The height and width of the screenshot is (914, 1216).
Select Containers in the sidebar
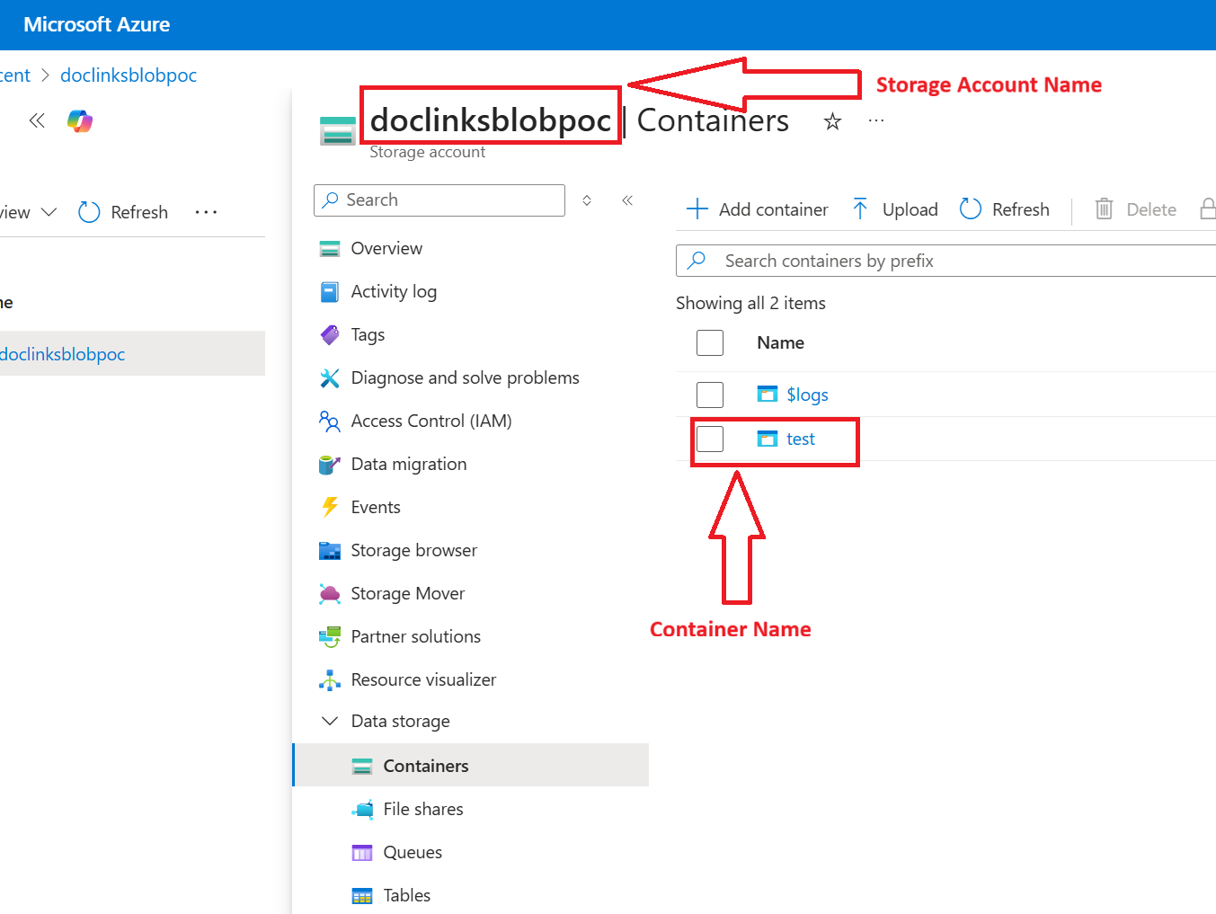(425, 766)
